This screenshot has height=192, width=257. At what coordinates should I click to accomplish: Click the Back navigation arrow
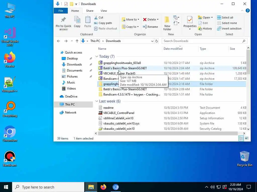pyautogui.click(x=58, y=41)
